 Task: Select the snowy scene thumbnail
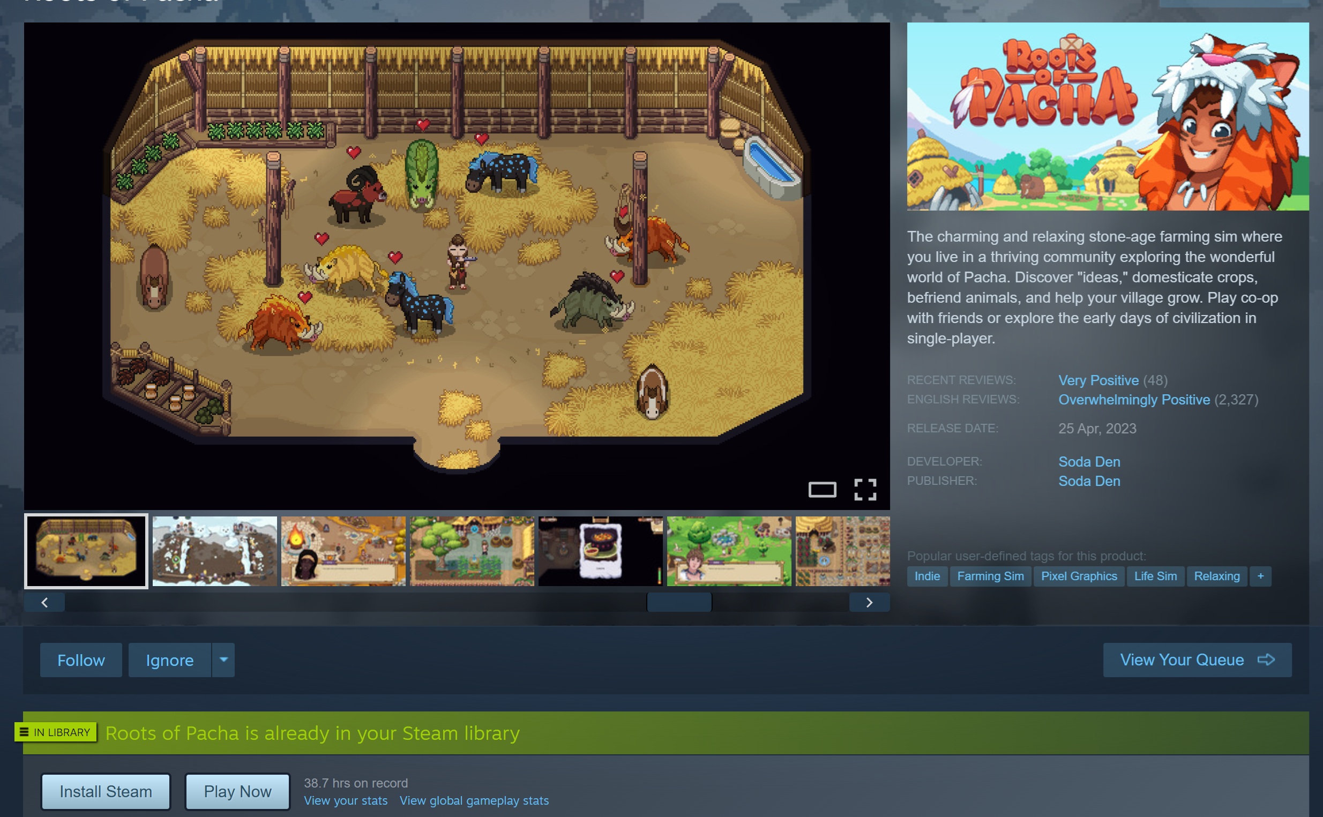(x=214, y=551)
